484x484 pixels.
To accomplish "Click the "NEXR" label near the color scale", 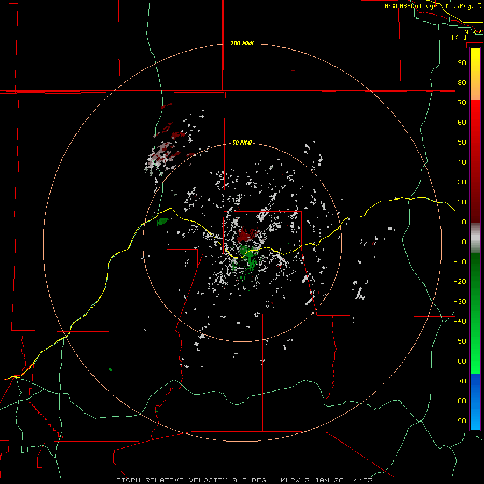I will (x=473, y=32).
